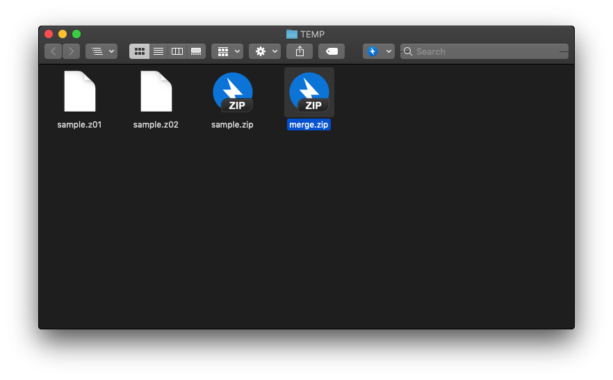Select the sample.zip archive icon
The width and height of the screenshot is (613, 380).
(232, 92)
